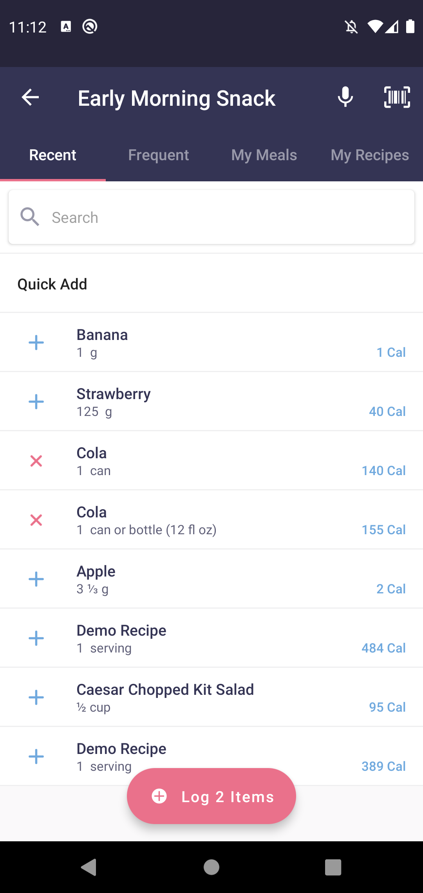Viewport: 423px width, 893px height.
Task: Switch to the Frequent tab
Action: (x=159, y=155)
